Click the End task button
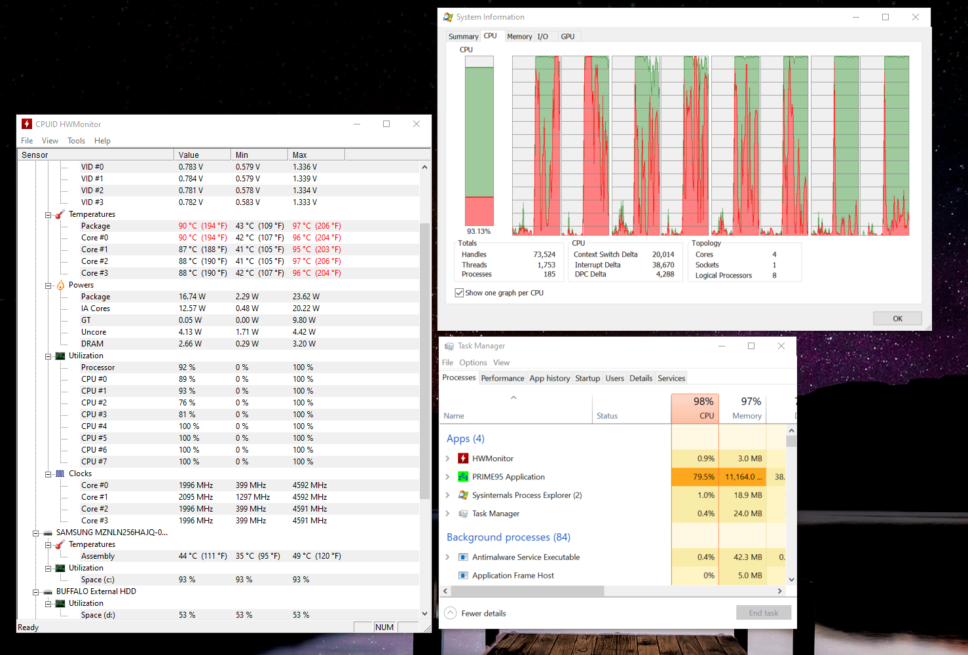The image size is (968, 655). pyautogui.click(x=764, y=613)
